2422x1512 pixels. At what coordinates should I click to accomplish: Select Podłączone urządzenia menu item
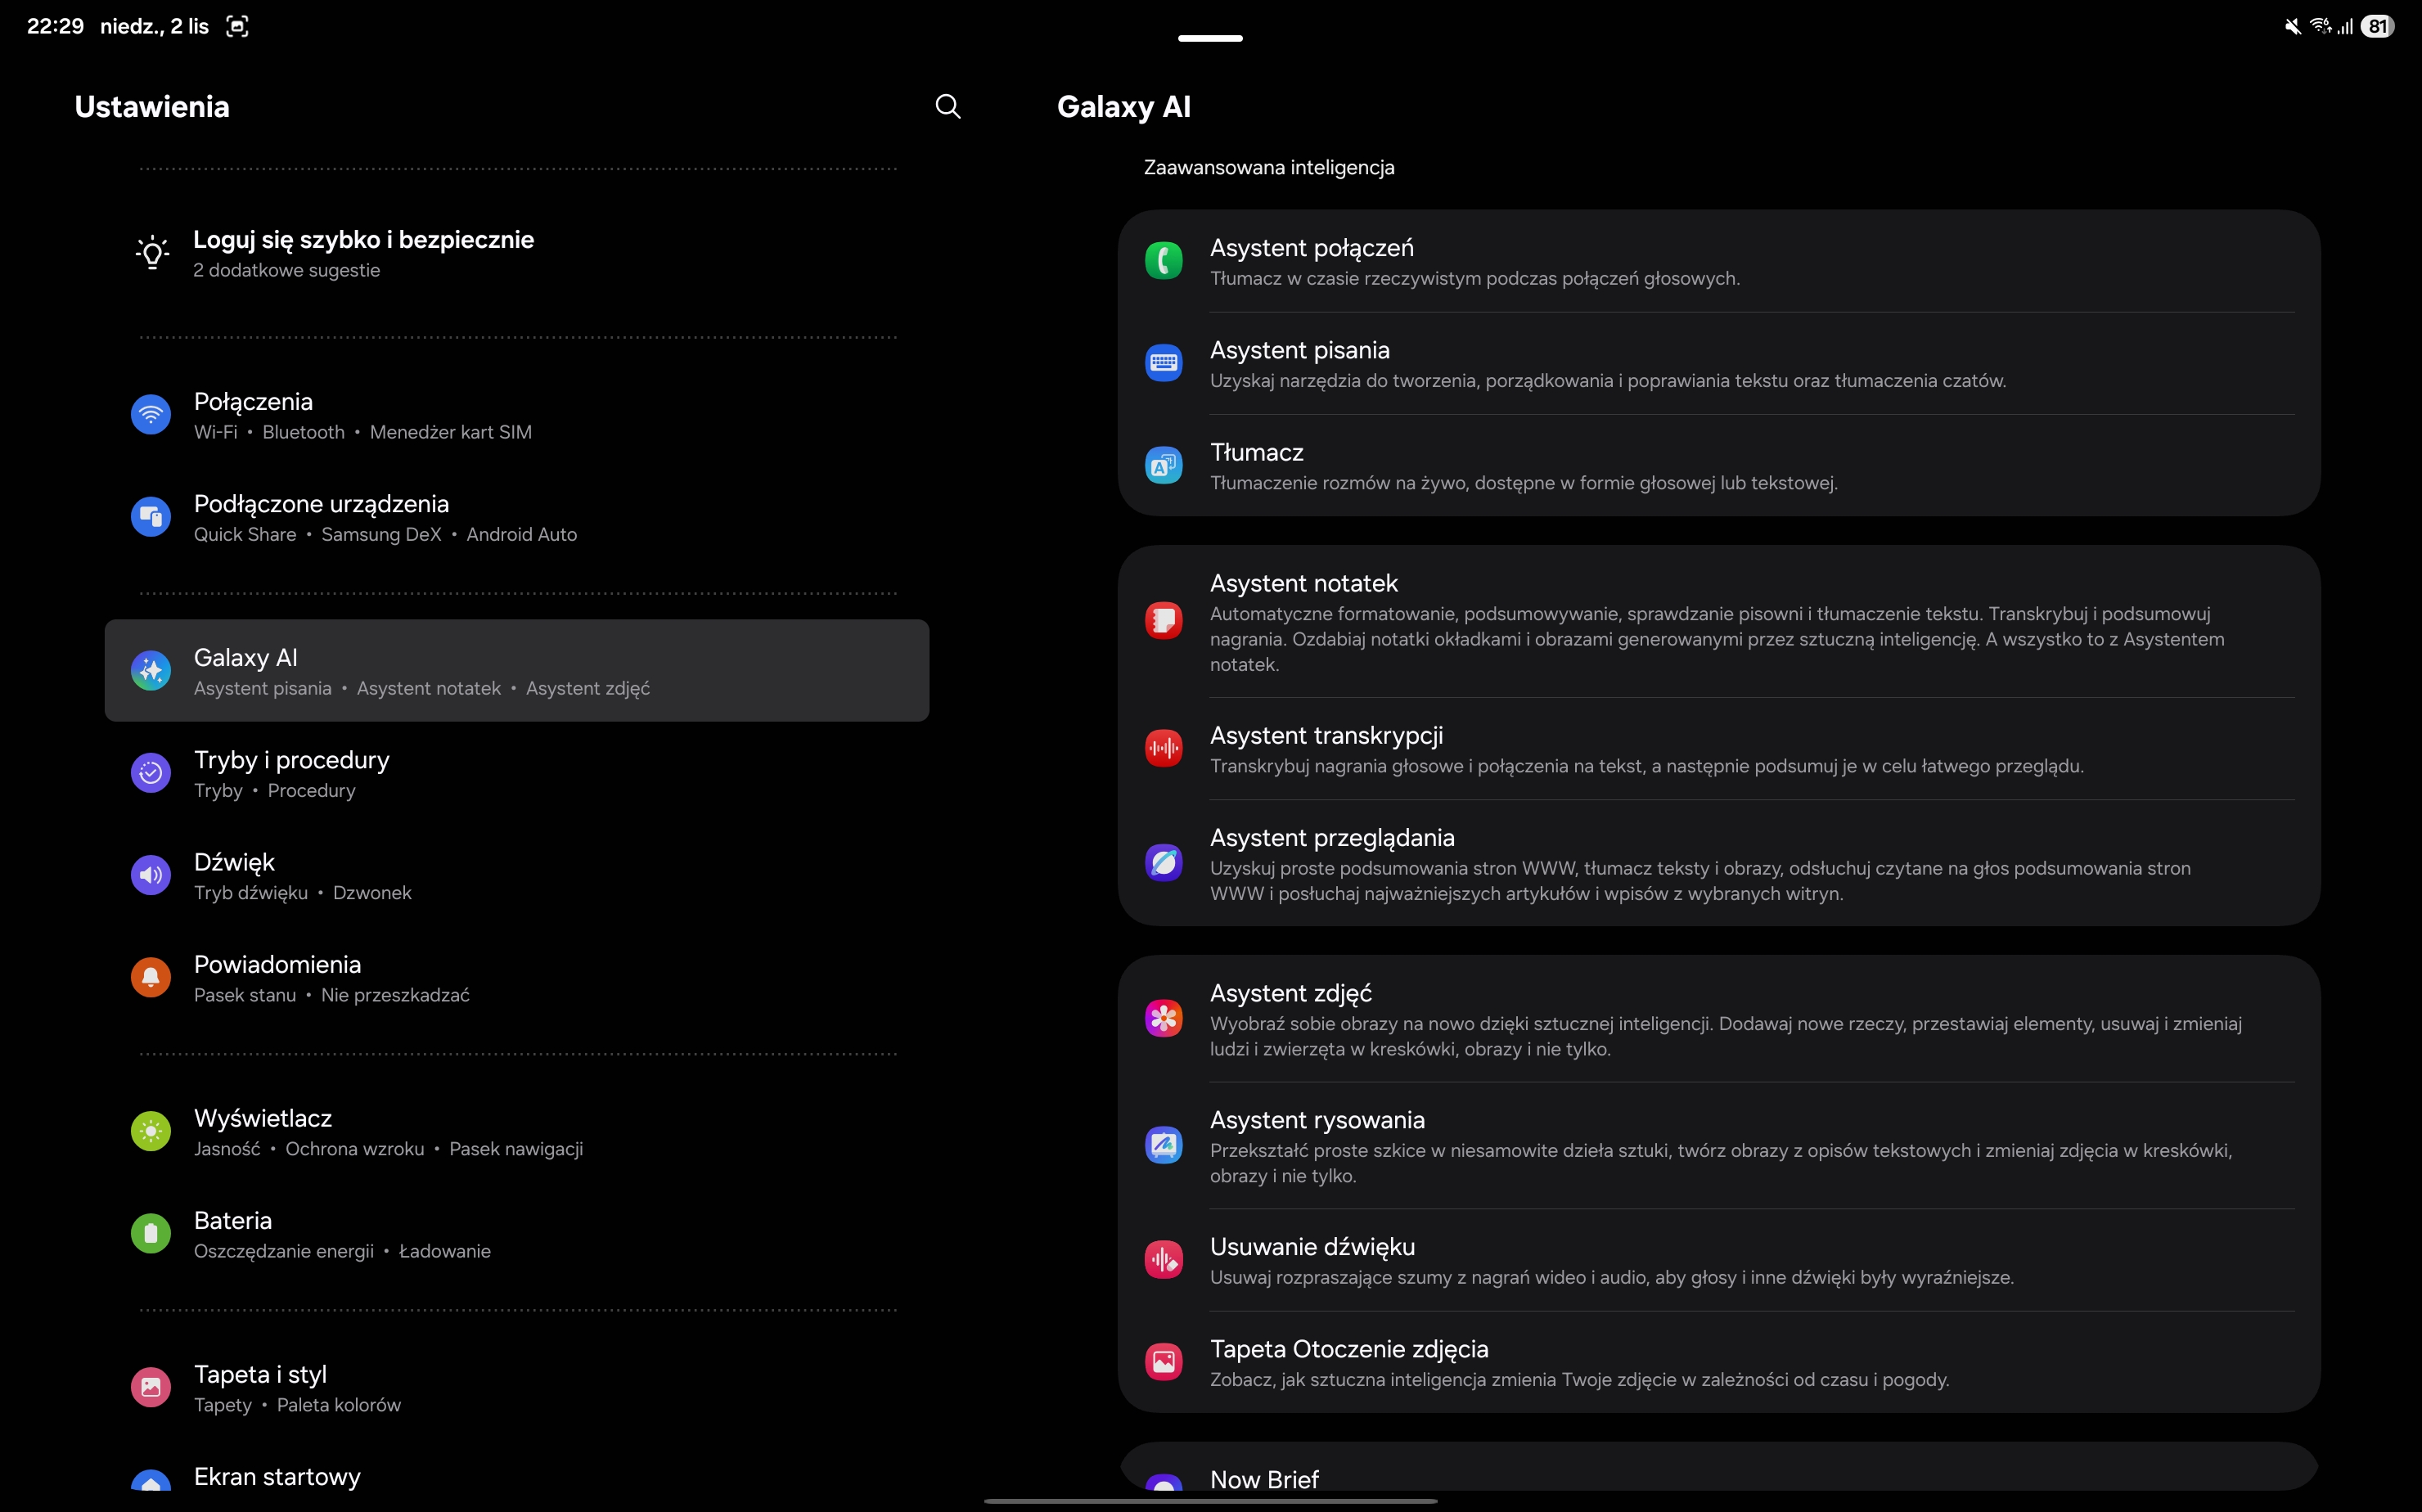pos(320,516)
